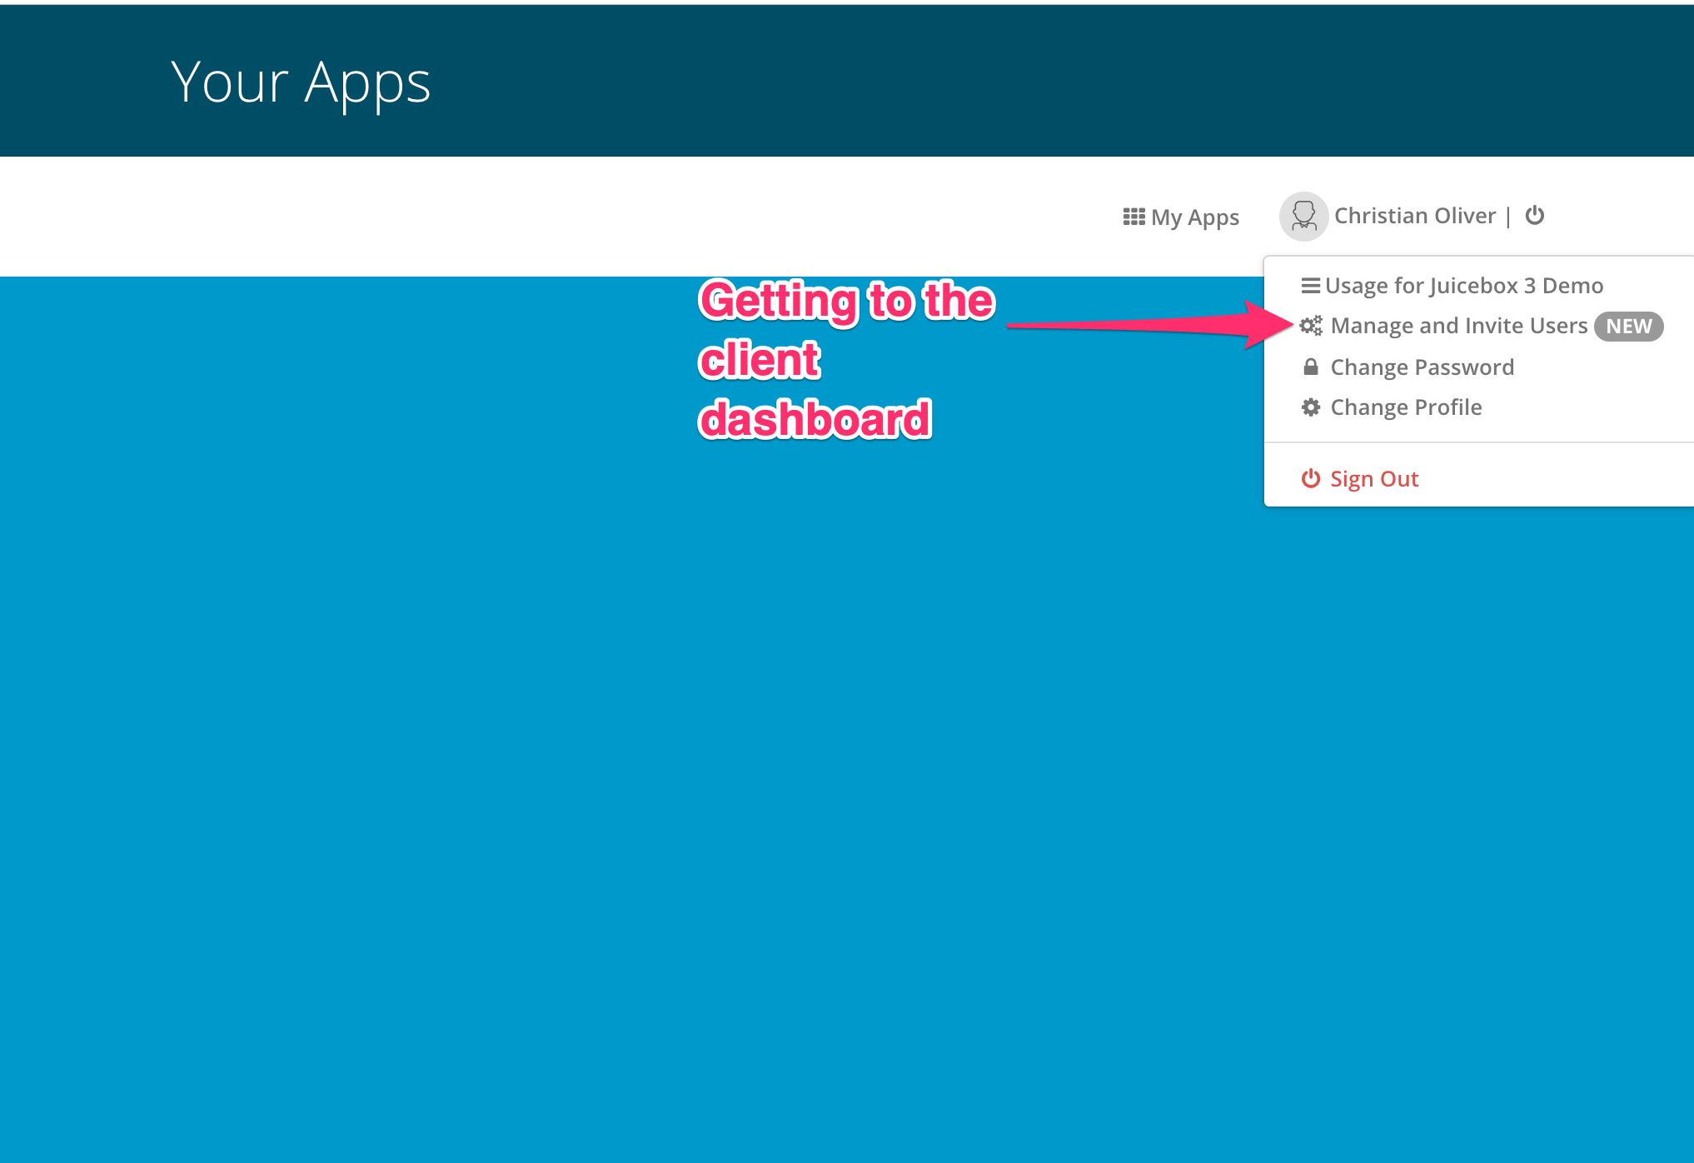
Task: Choose Change Profile from the menu
Action: click(1406, 407)
